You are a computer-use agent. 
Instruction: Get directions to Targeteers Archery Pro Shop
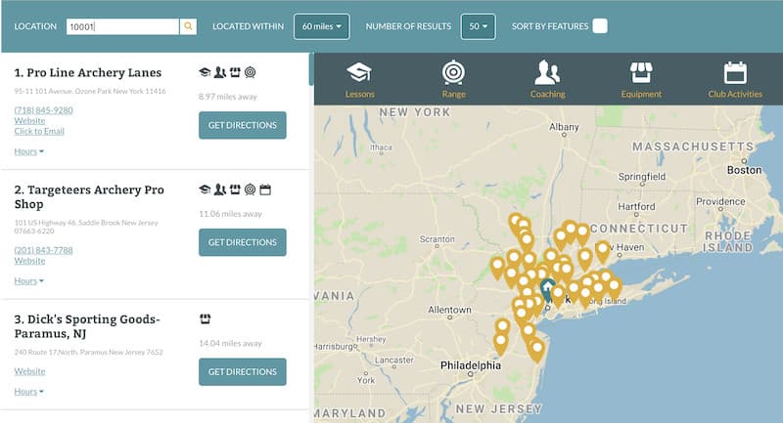[242, 242]
